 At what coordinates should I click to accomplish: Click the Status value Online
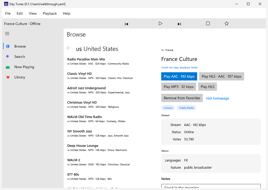[189, 132]
